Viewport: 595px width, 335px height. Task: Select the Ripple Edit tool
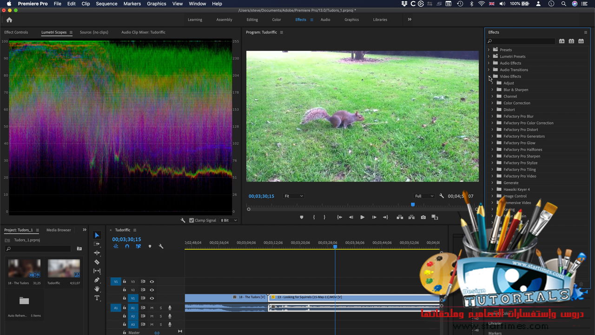[x=97, y=253]
